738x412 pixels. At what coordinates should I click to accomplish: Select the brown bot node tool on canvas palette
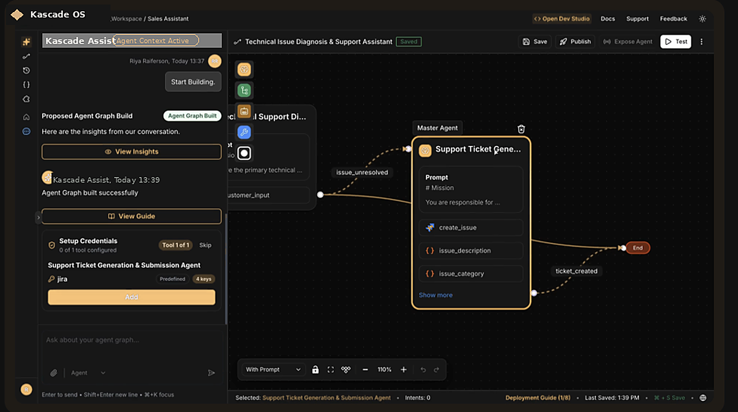click(x=244, y=111)
